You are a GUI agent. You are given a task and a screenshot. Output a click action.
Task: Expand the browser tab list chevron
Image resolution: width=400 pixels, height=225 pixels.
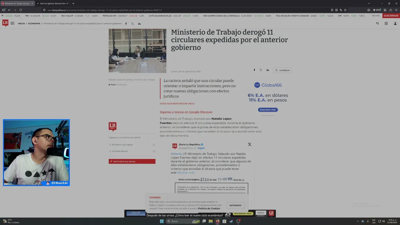pyautogui.click(x=369, y=3)
